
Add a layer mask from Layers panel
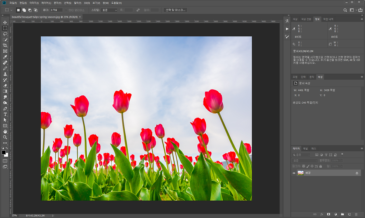(328, 214)
